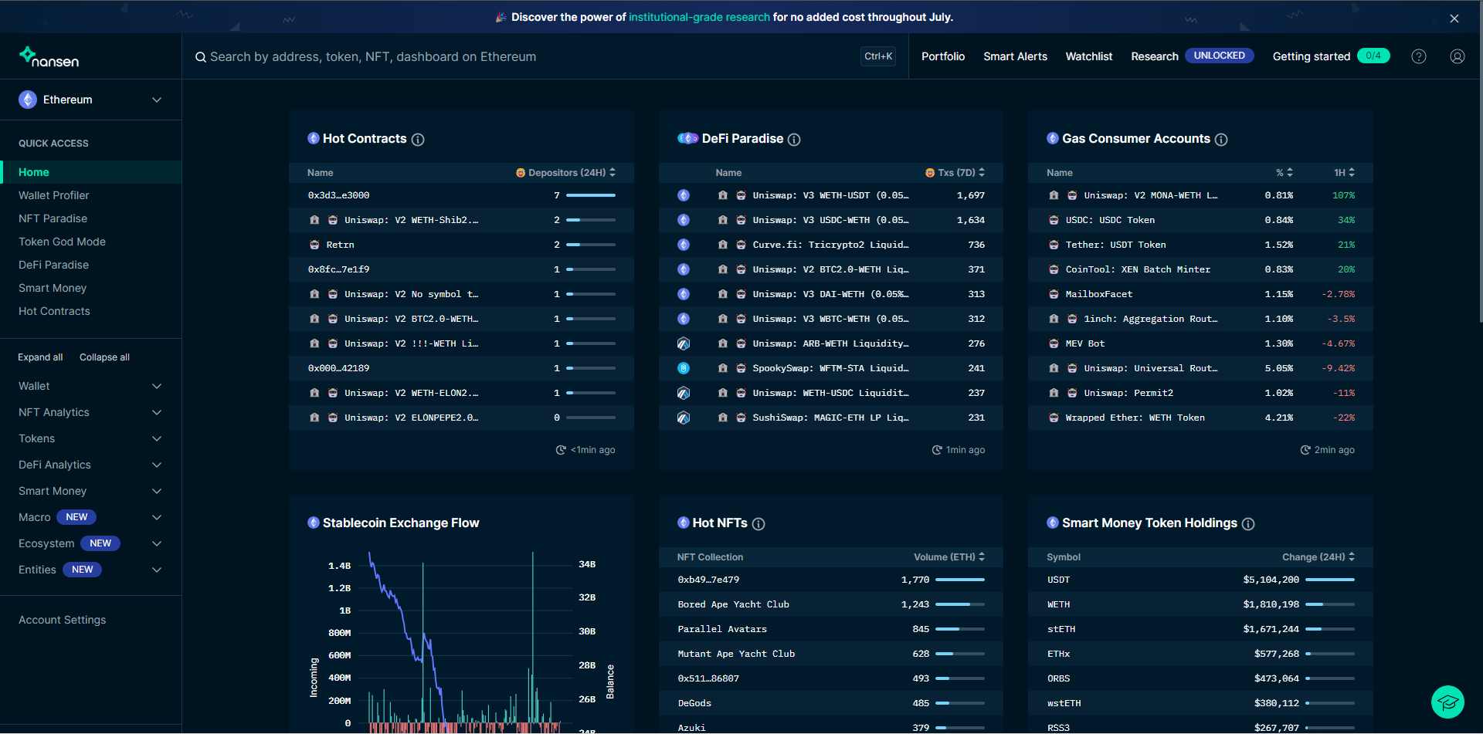The image size is (1483, 734).
Task: Click info icon beside Hot NFTs heading
Action: point(758,524)
